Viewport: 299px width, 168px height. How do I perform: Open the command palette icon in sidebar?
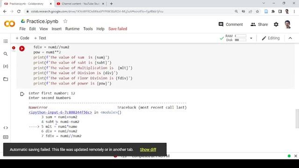(6, 137)
